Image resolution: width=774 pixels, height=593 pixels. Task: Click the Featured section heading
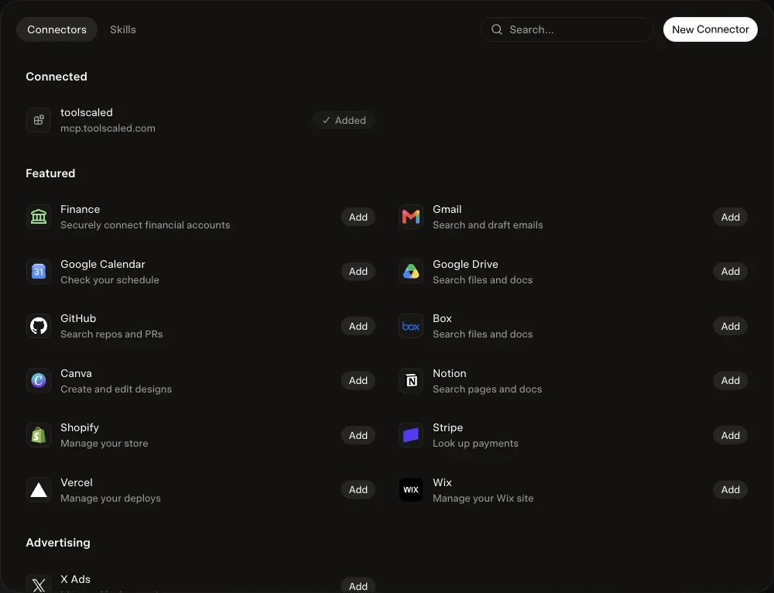[50, 173]
